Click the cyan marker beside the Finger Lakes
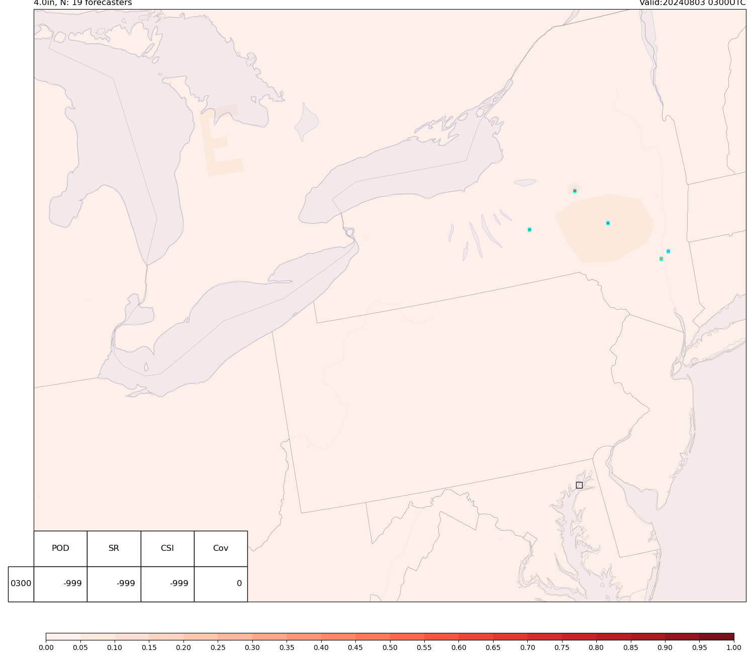 pos(529,229)
